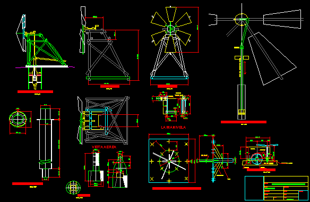Click the yellow circle at rotor pivot top-right

click(x=242, y=20)
